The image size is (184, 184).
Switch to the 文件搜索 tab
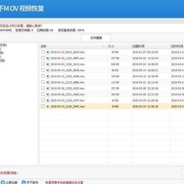click(96, 38)
